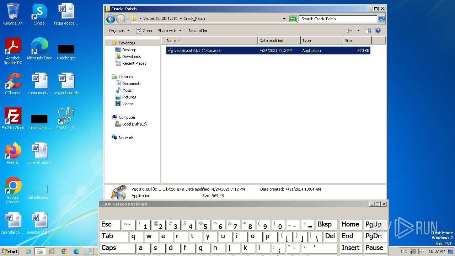Open Music library in navigation pane
This screenshot has width=455, height=256.
coord(127,90)
